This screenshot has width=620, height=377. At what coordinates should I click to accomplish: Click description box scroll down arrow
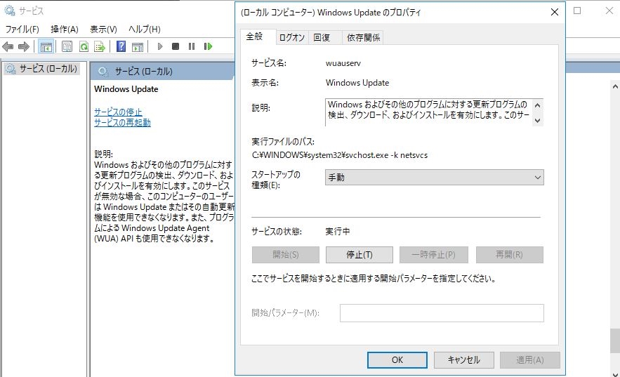coord(537,121)
